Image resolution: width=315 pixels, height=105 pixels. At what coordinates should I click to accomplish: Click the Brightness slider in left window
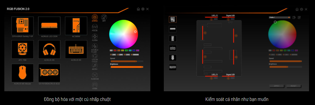tap(127, 67)
